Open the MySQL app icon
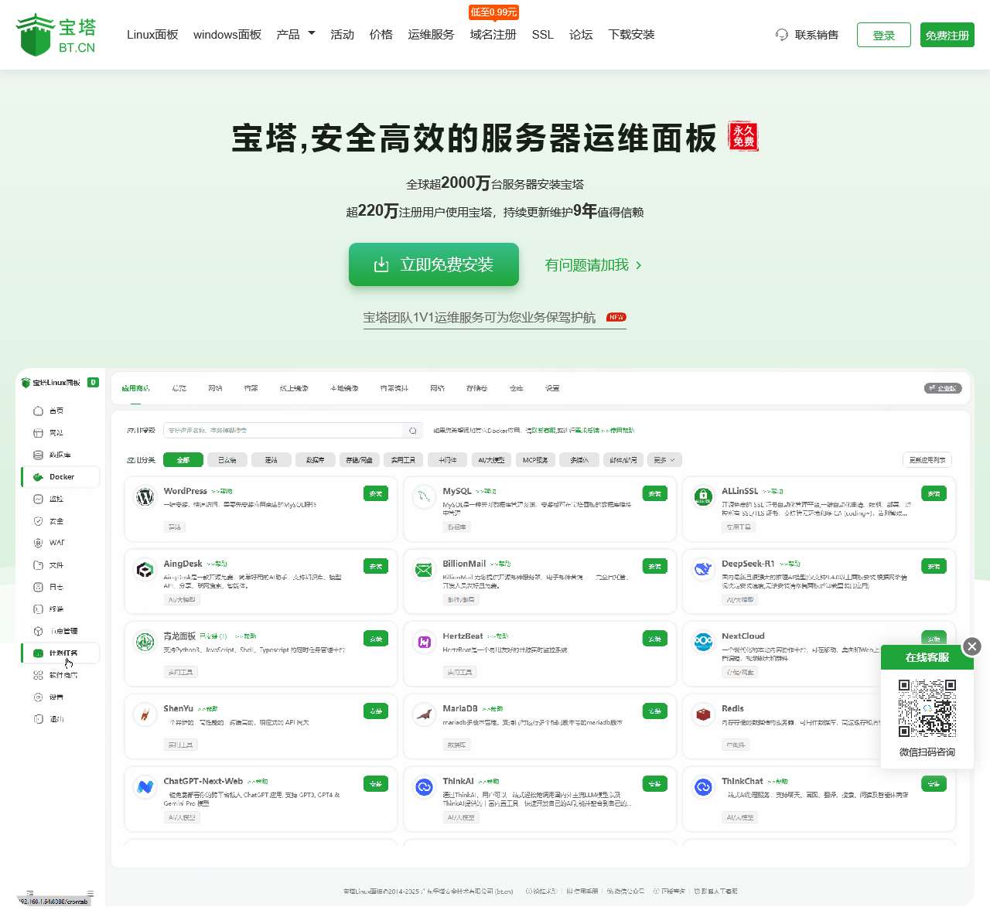Viewport: 990px width, 924px height. coord(424,497)
